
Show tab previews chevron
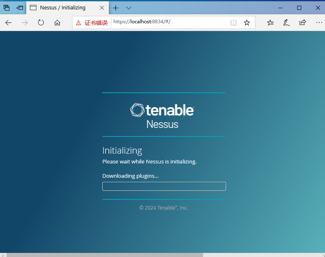pos(129,8)
